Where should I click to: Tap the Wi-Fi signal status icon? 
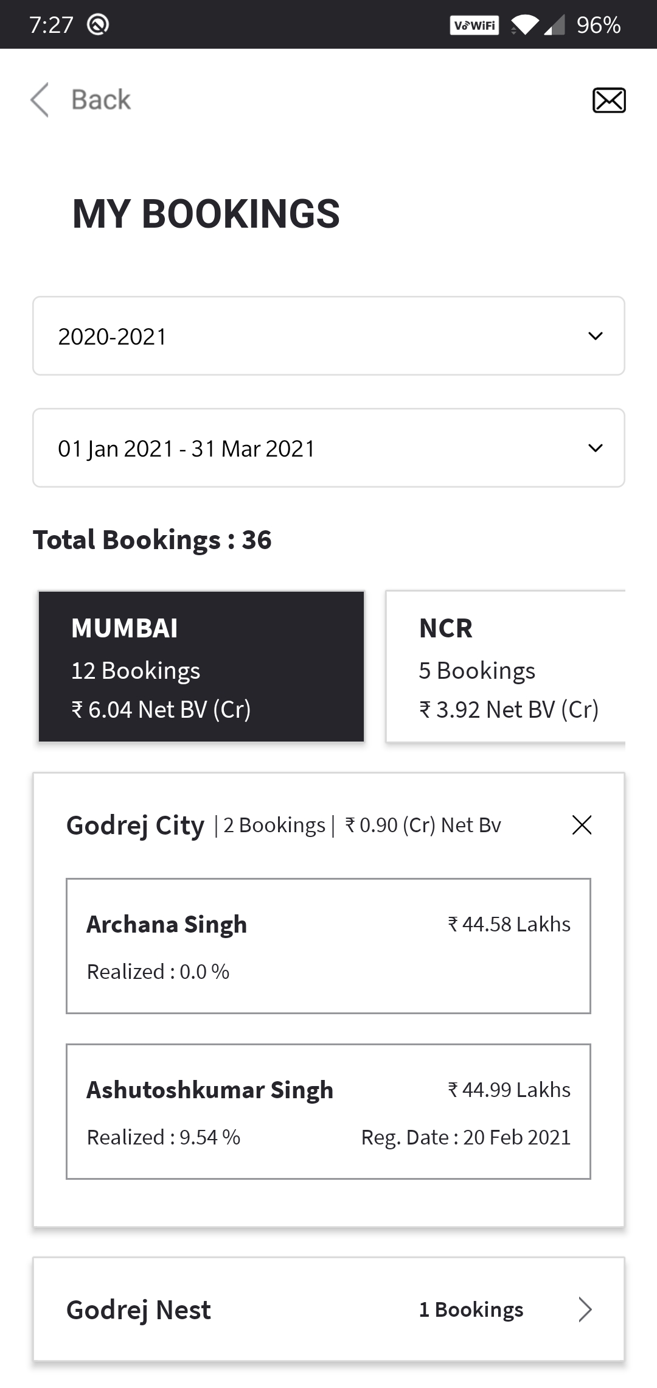(x=524, y=25)
